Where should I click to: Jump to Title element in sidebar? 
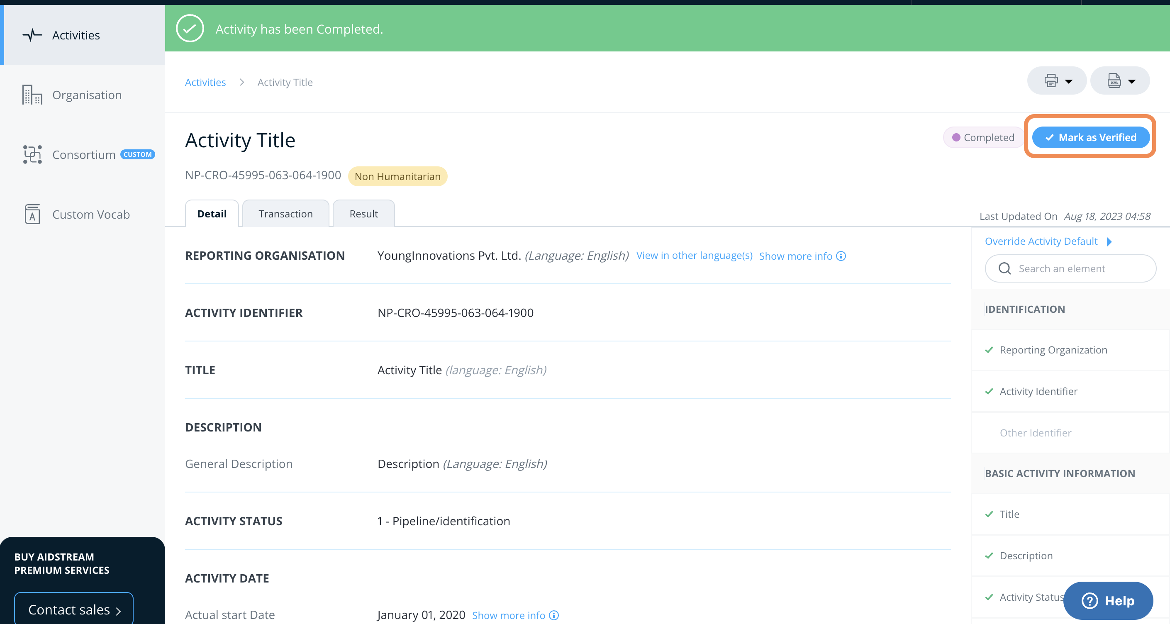[x=1009, y=514]
